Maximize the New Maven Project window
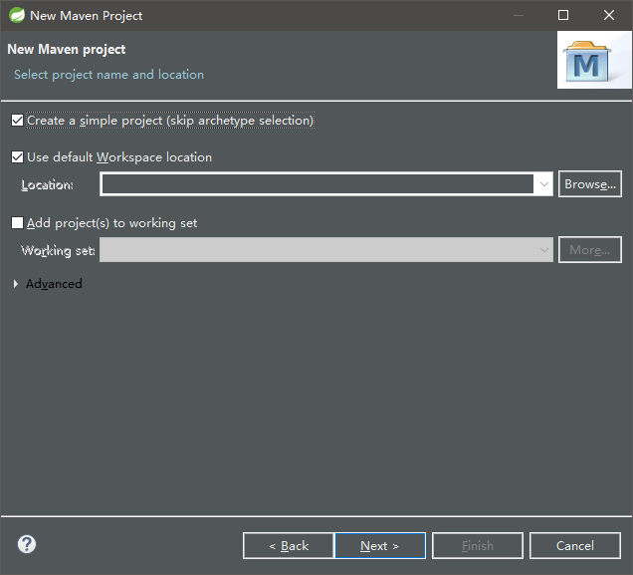Viewport: 633px width, 575px height. (563, 15)
